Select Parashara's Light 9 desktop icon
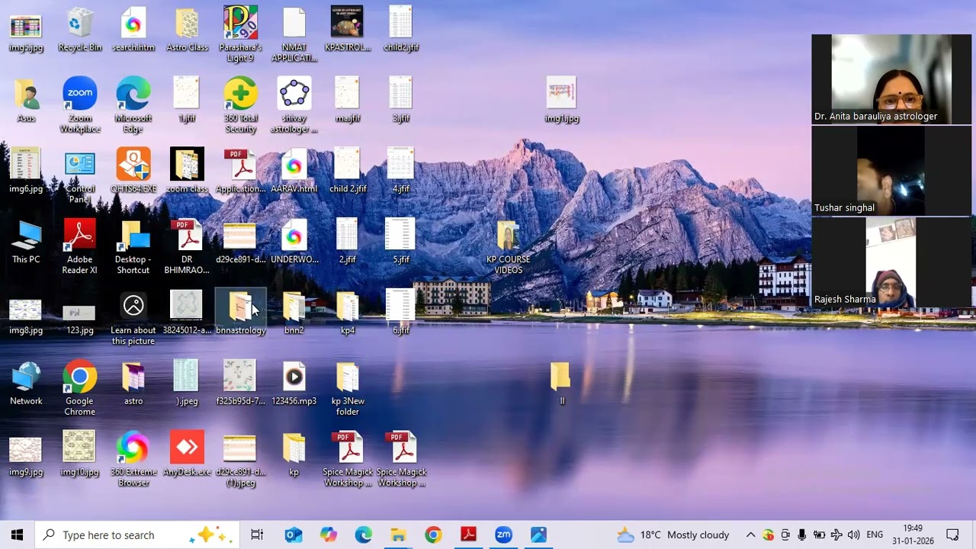 240,34
